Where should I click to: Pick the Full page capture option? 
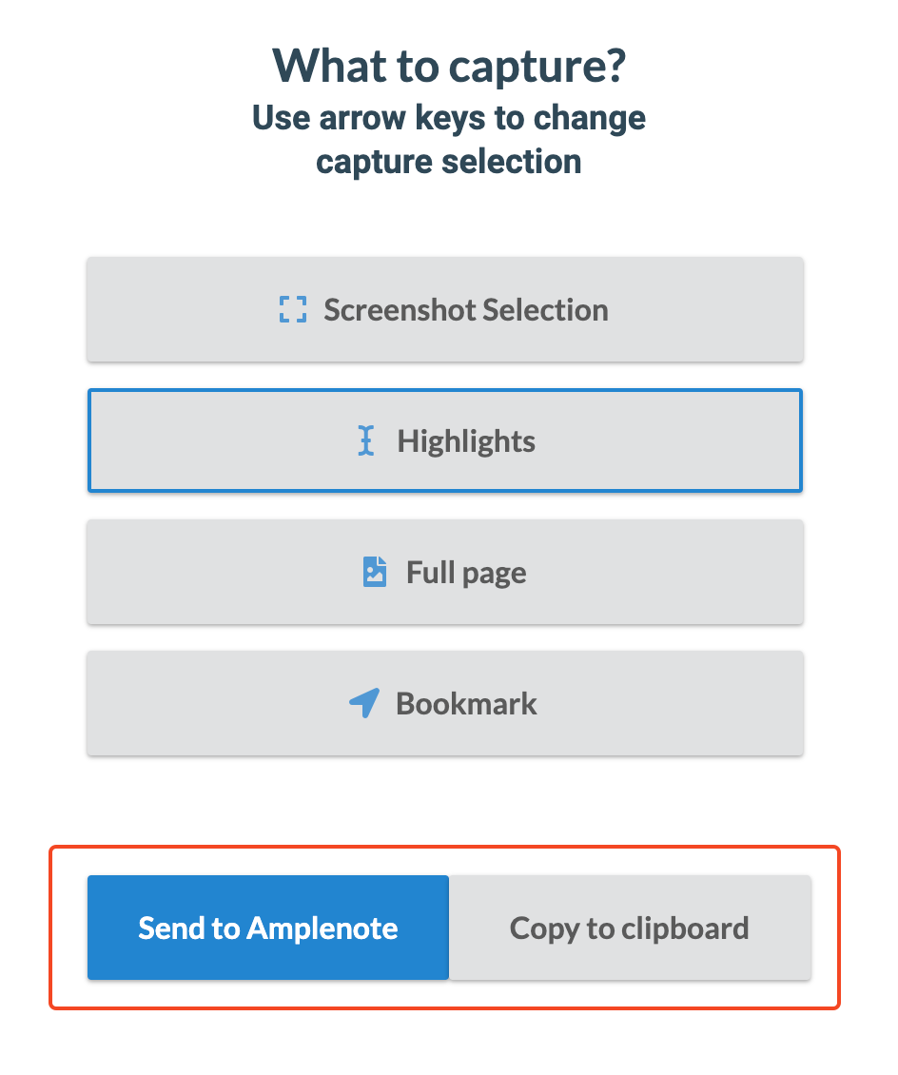445,572
